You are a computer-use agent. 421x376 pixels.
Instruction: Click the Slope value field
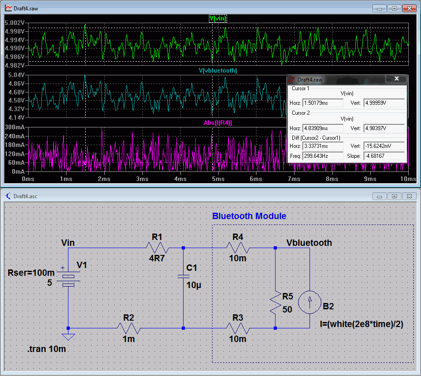(x=384, y=156)
